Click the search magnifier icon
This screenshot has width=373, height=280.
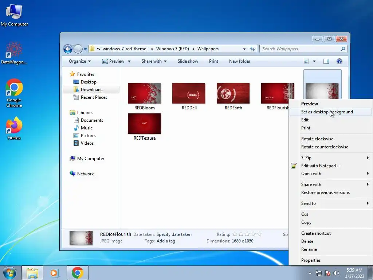(343, 49)
